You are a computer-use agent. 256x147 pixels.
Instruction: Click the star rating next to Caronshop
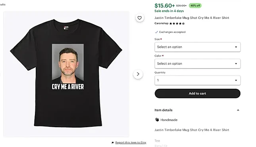pos(177,23)
